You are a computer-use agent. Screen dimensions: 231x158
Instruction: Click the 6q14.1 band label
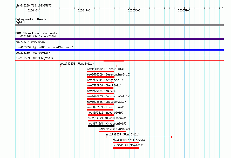20,22
